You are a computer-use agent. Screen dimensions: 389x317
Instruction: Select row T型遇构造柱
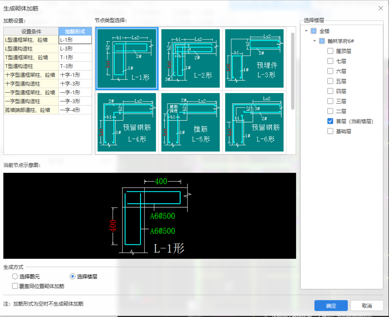pyautogui.click(x=31, y=66)
